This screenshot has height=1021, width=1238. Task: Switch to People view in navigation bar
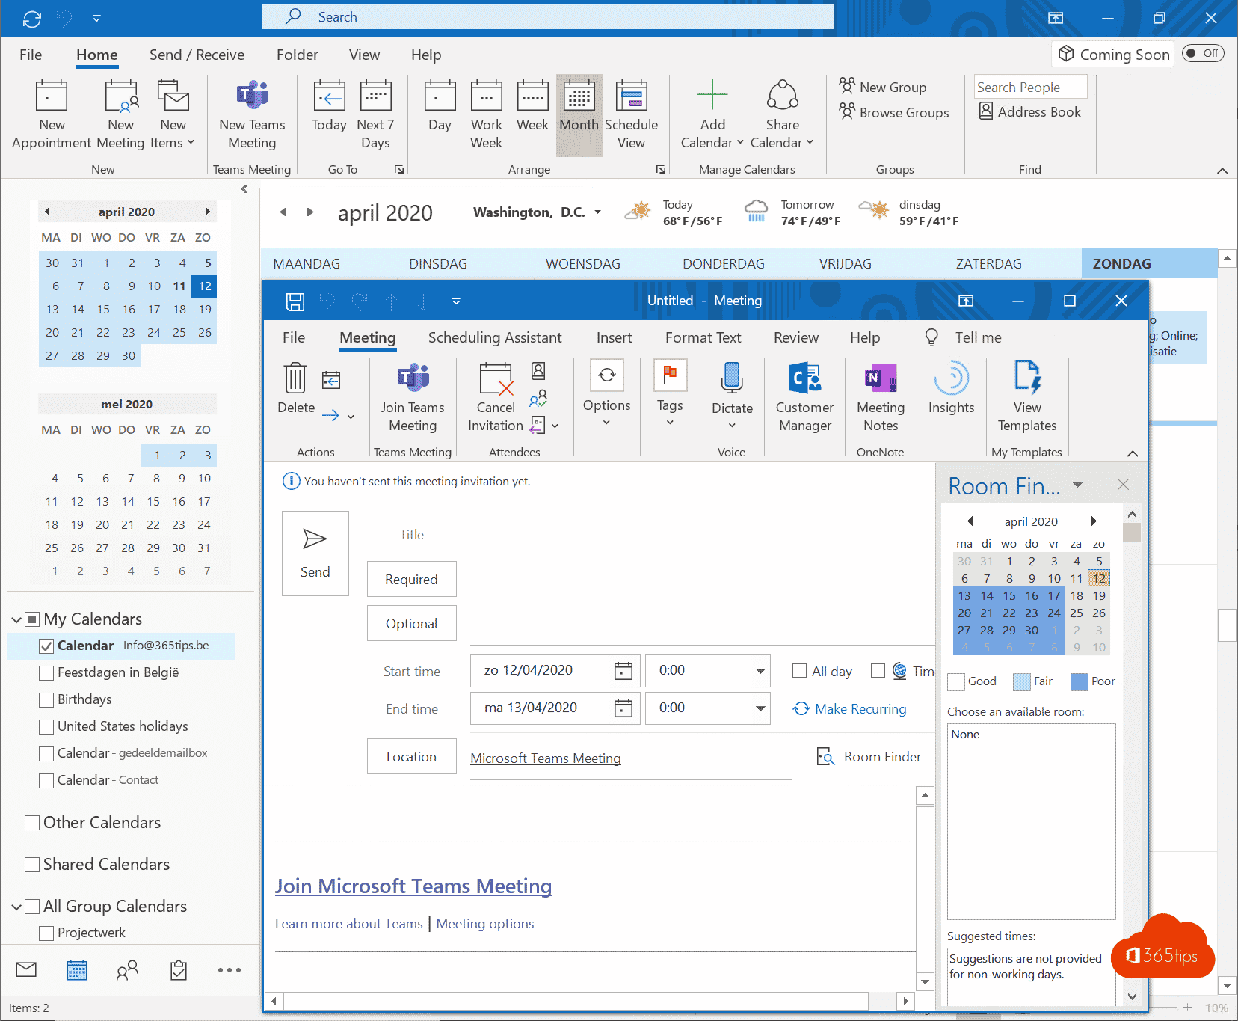[127, 970]
